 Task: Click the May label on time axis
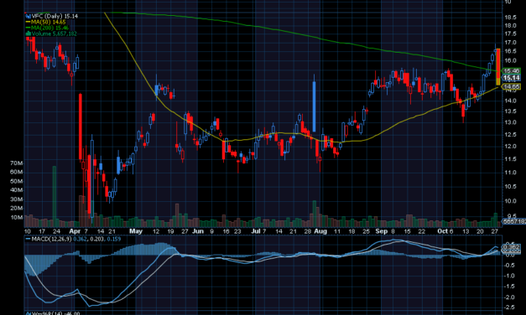[136, 231]
